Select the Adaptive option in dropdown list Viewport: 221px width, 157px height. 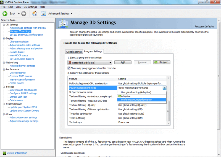point(142,96)
